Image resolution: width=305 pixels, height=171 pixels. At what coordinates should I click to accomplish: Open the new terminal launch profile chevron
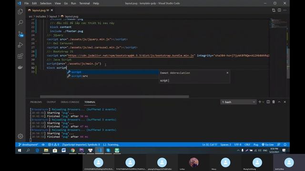tap(263, 102)
